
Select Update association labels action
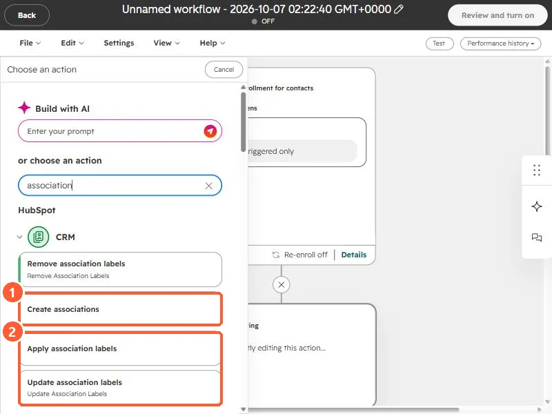[x=120, y=387]
